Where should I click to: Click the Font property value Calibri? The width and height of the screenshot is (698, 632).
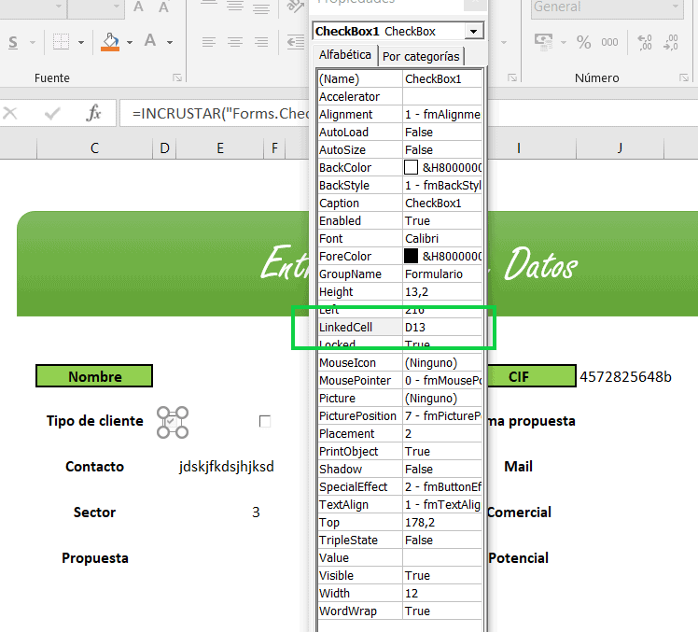pos(442,239)
